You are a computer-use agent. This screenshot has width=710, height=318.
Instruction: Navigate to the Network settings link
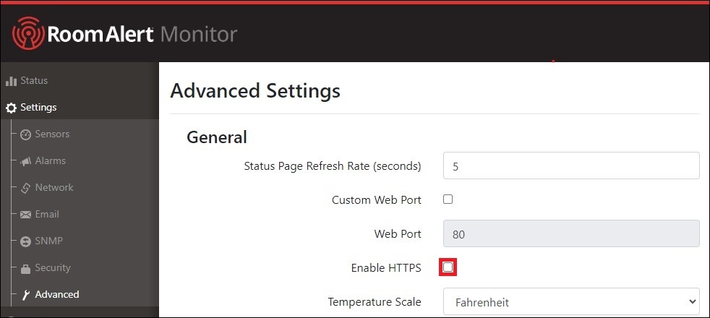click(54, 187)
